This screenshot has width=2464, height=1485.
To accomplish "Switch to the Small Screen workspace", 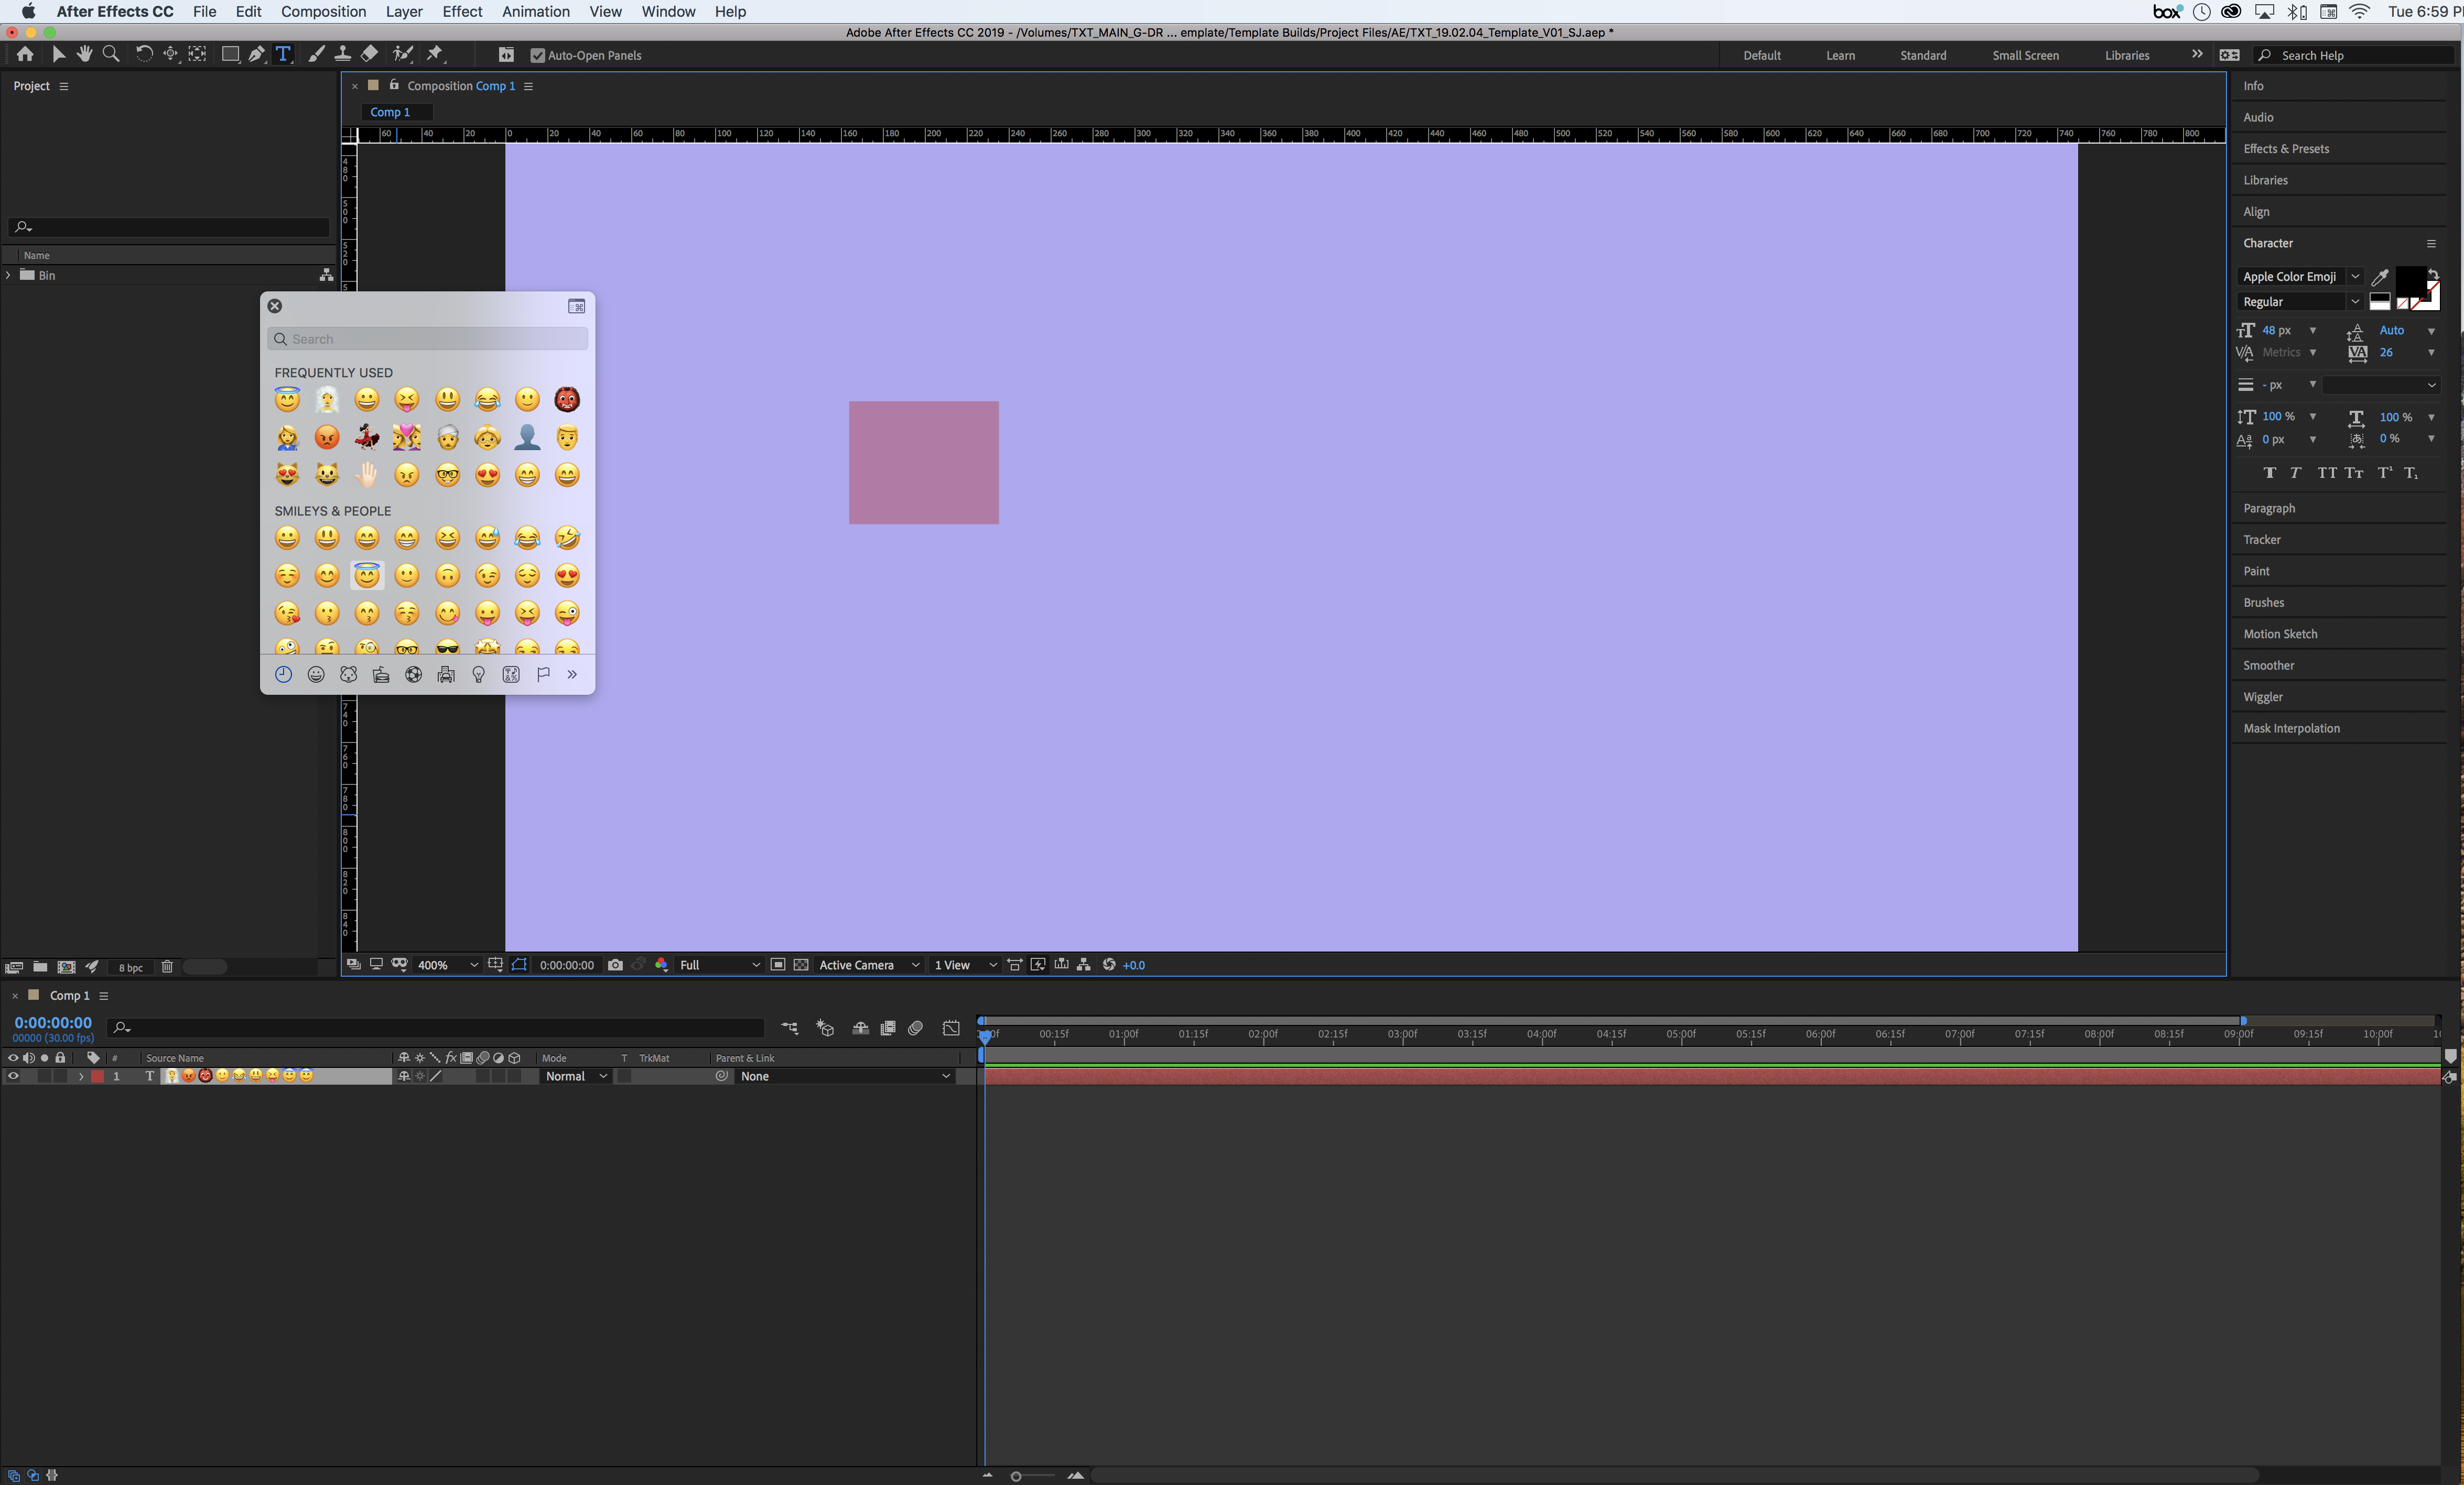I will (2024, 55).
